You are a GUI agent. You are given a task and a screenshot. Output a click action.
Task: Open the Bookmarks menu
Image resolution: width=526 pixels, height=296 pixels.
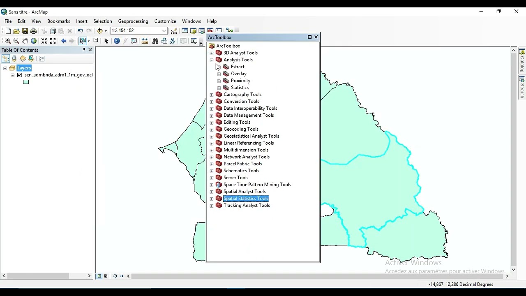58,21
